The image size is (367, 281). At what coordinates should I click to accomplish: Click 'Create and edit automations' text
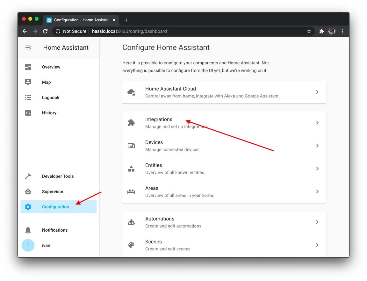point(173,226)
